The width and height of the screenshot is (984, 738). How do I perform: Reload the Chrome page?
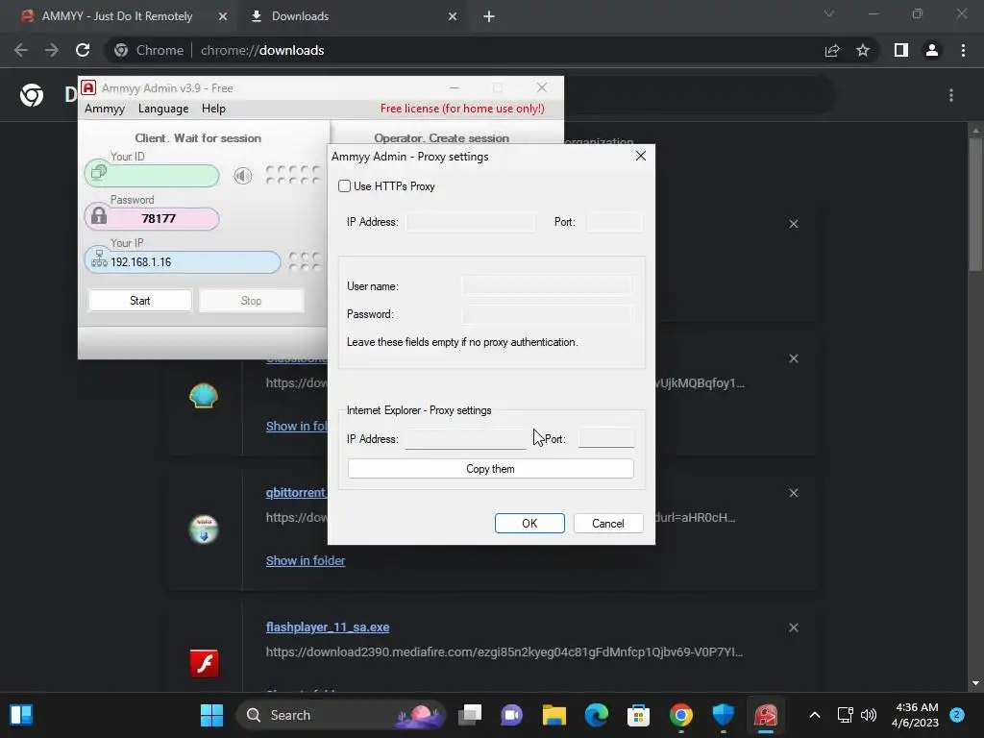tap(83, 50)
